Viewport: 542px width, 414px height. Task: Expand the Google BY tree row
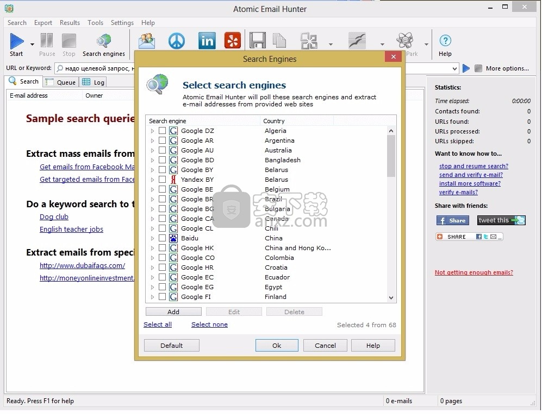click(x=152, y=170)
